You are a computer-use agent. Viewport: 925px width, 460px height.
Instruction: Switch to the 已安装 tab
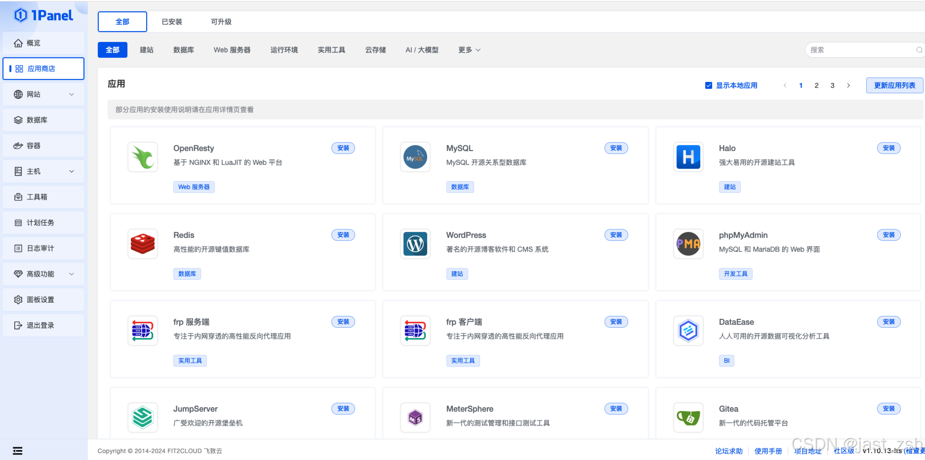(172, 22)
